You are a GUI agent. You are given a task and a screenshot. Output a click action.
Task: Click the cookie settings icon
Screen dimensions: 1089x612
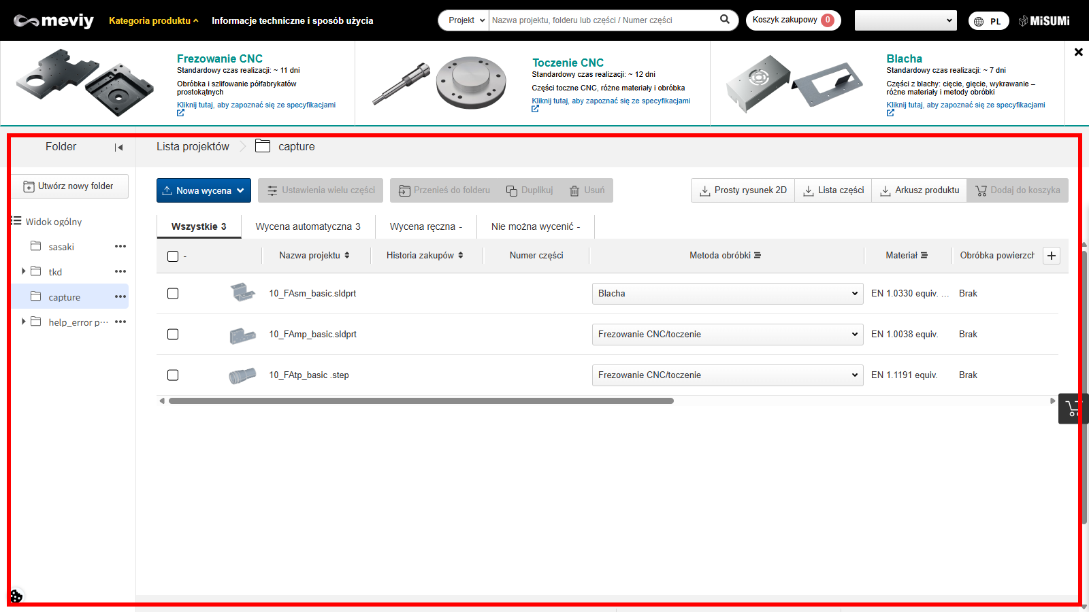click(x=16, y=596)
